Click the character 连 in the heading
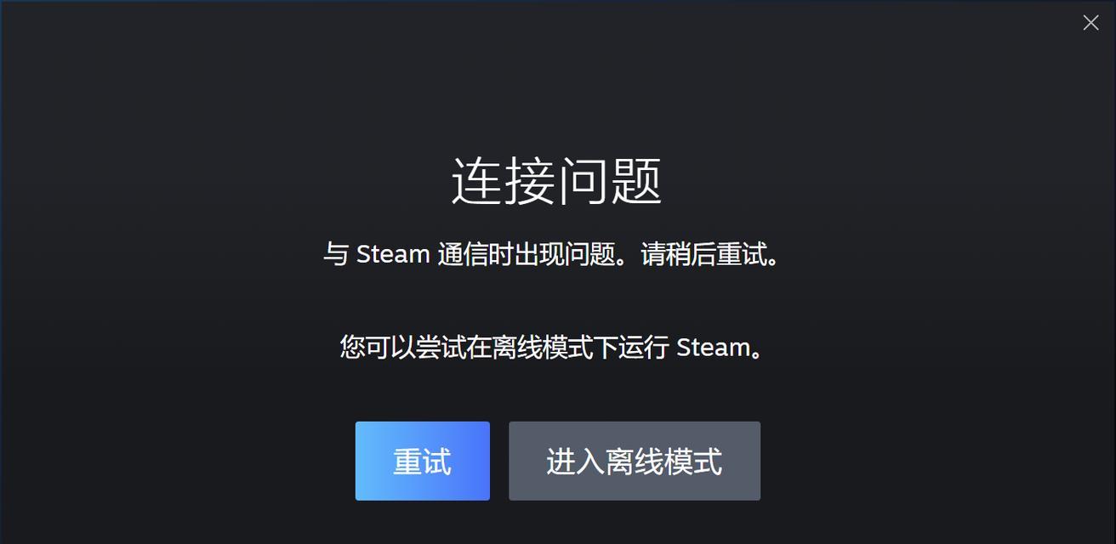This screenshot has width=1116, height=544. tap(477, 181)
